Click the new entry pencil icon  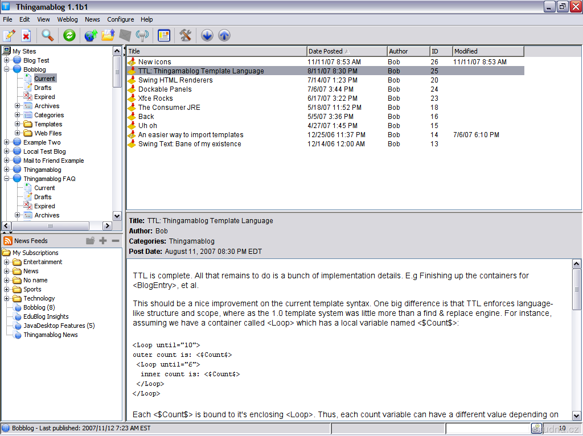click(9, 35)
